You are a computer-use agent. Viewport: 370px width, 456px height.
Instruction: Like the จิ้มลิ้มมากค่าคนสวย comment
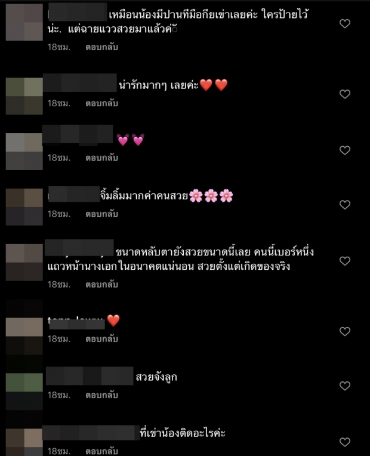(345, 205)
